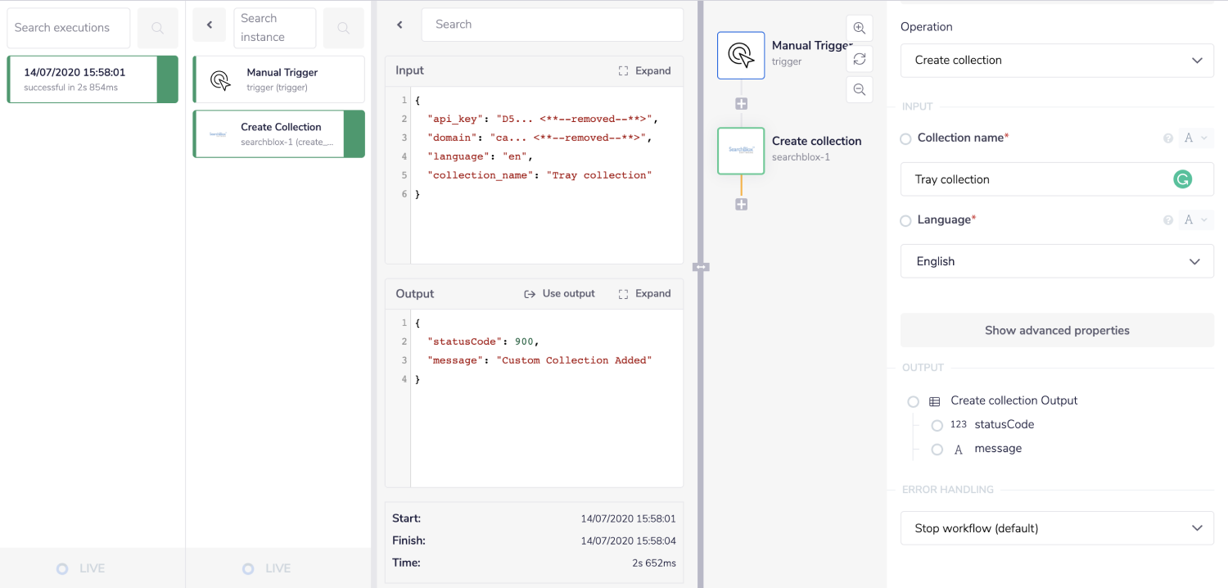Viewport: 1228px width, 588px height.
Task: Click the search instance magnifier button
Action: pos(343,29)
